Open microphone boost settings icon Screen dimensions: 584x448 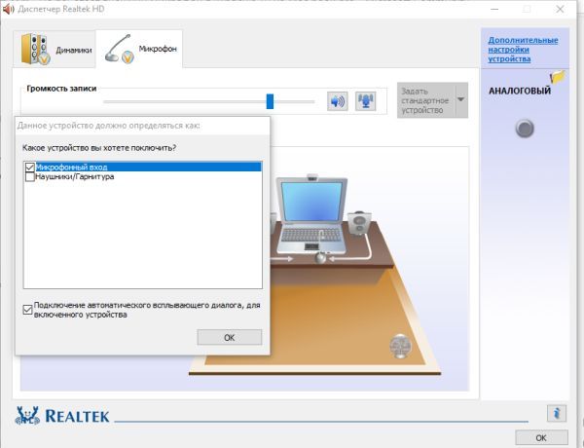click(x=365, y=101)
